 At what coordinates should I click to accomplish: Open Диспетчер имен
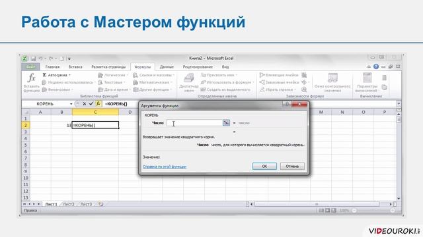point(189,82)
